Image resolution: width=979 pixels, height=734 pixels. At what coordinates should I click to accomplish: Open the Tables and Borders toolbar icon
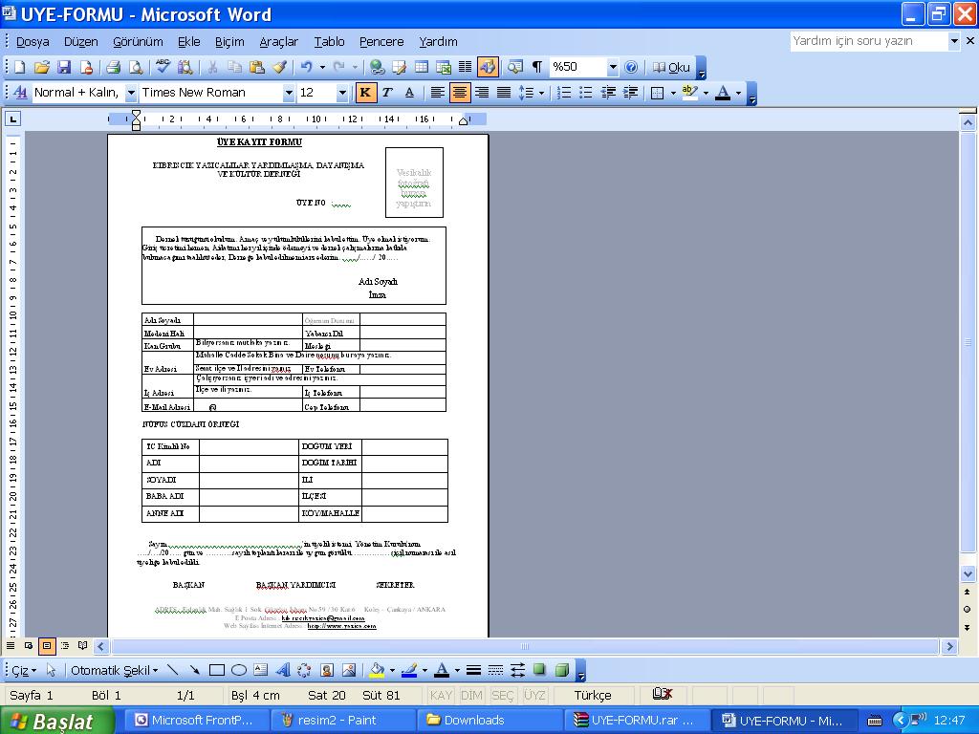pyautogui.click(x=399, y=67)
